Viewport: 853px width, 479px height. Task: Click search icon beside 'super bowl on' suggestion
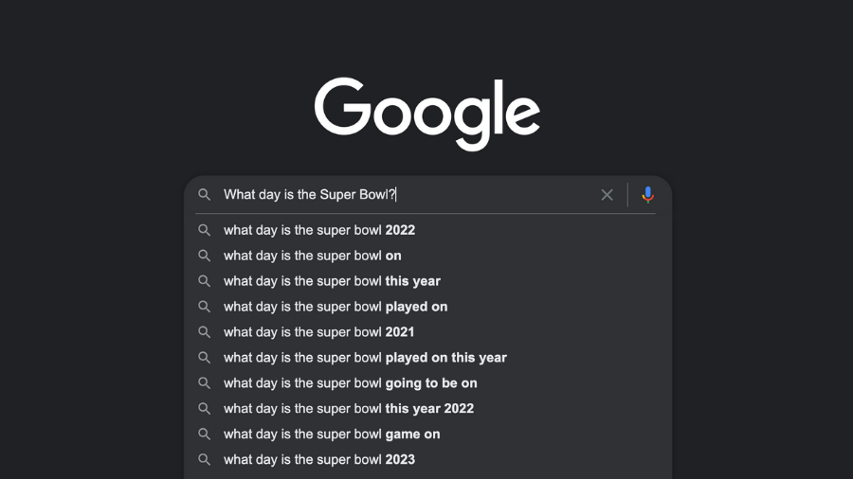pos(204,256)
